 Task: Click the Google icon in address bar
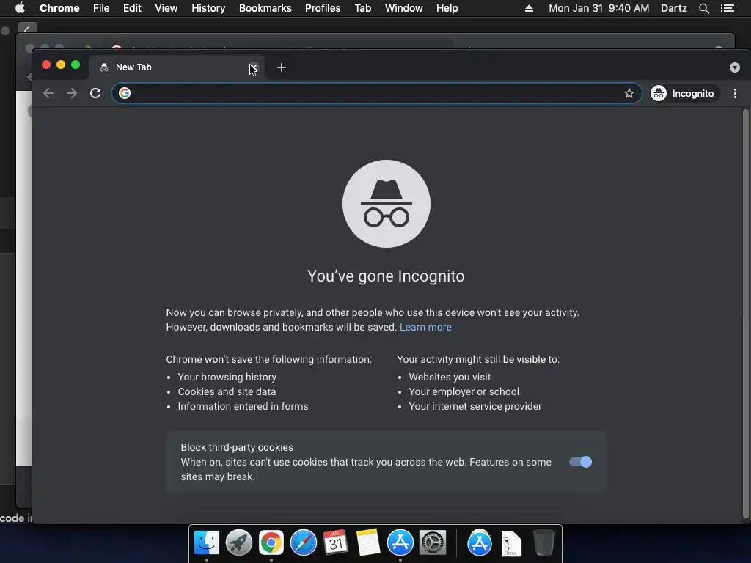(x=125, y=93)
